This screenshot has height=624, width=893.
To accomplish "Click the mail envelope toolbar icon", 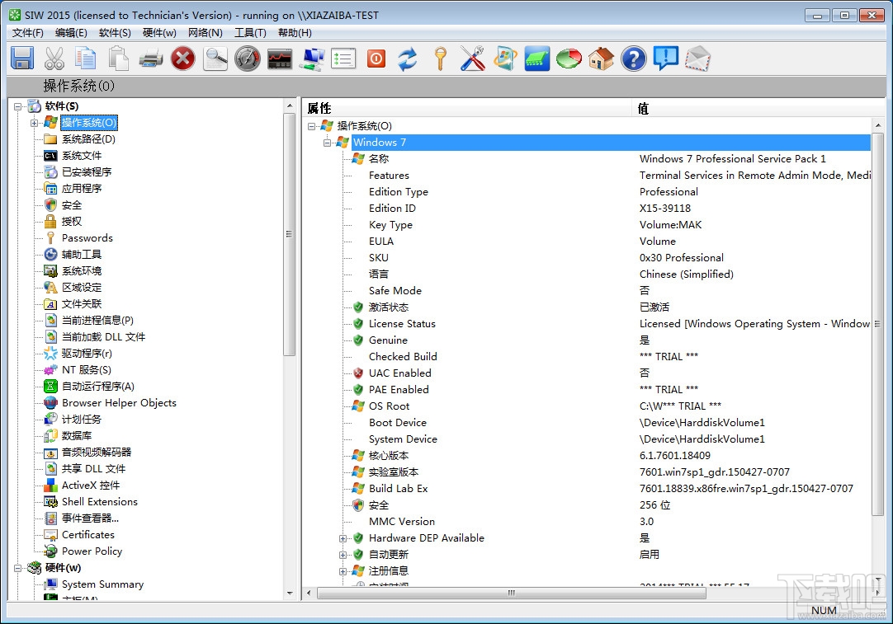I will click(x=698, y=59).
